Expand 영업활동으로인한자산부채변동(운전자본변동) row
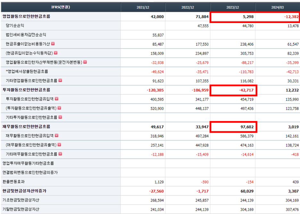This screenshot has width=300, height=214. [85, 62]
